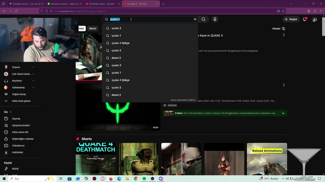The height and width of the screenshot is (182, 325).
Task: Open Microsoft Edge from the taskbar
Action: (119, 179)
